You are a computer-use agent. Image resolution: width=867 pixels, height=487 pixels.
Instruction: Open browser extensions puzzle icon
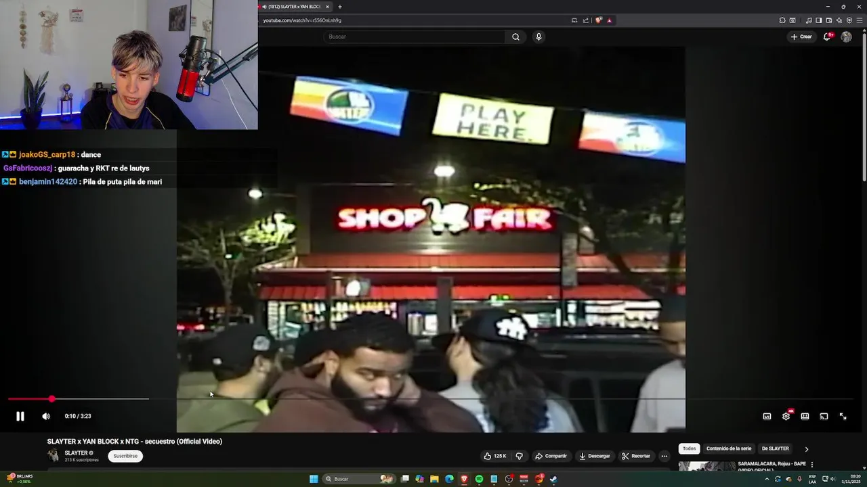782,20
